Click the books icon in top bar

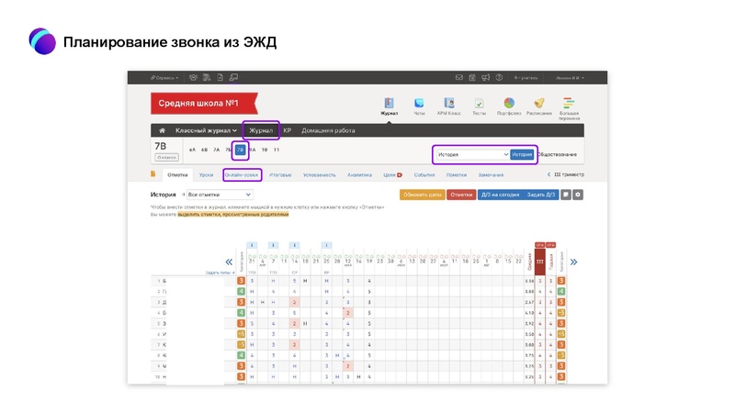207,78
